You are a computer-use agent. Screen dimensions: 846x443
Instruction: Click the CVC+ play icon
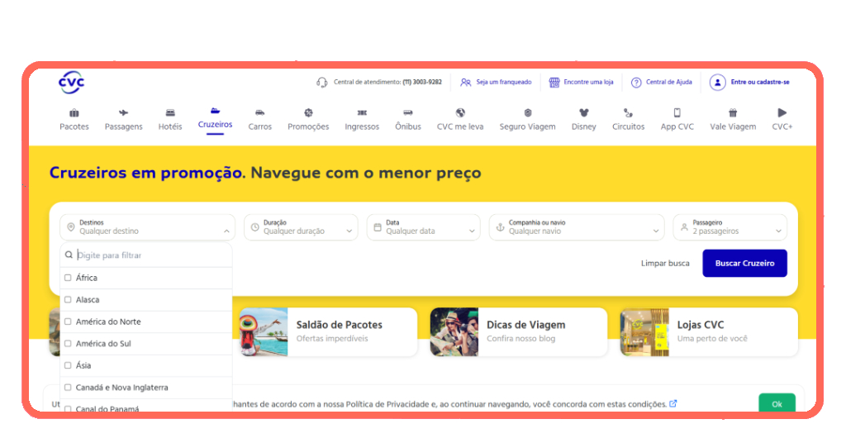click(782, 112)
